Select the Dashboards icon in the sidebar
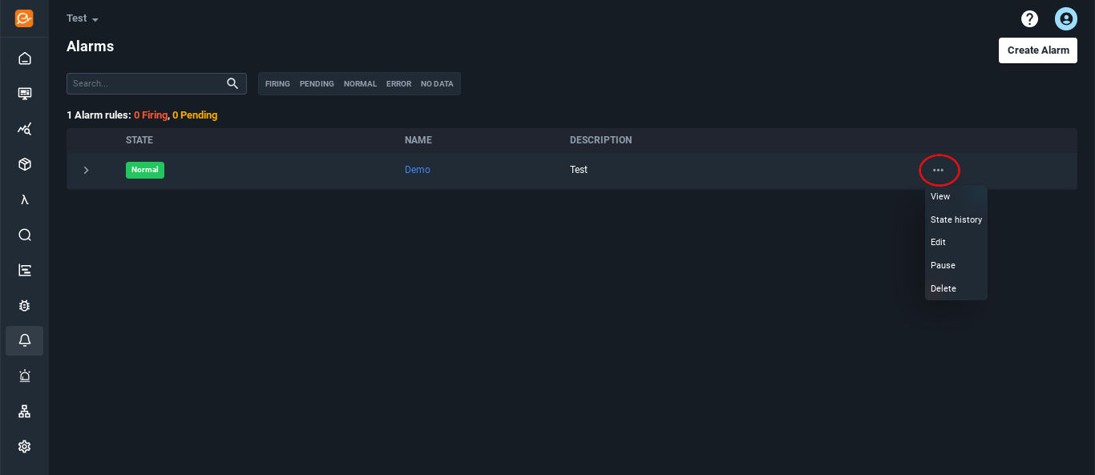 [24, 93]
